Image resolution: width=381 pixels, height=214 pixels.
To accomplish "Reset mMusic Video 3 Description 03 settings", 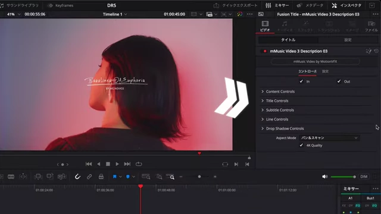I will click(x=376, y=51).
